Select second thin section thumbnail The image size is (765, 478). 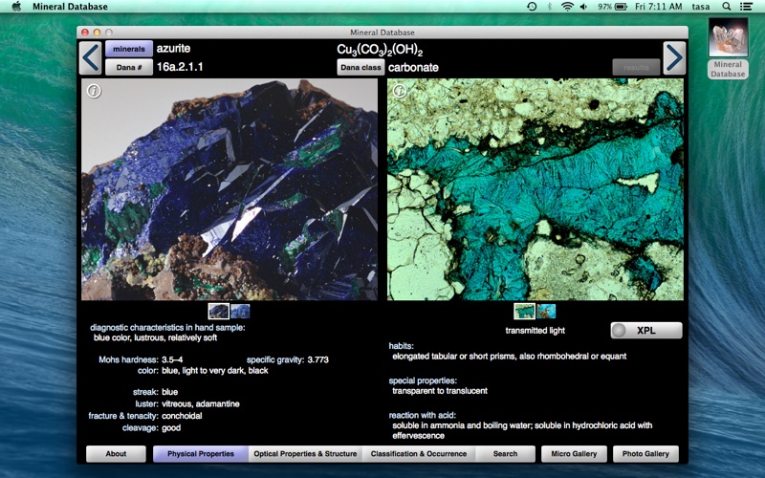(x=546, y=312)
